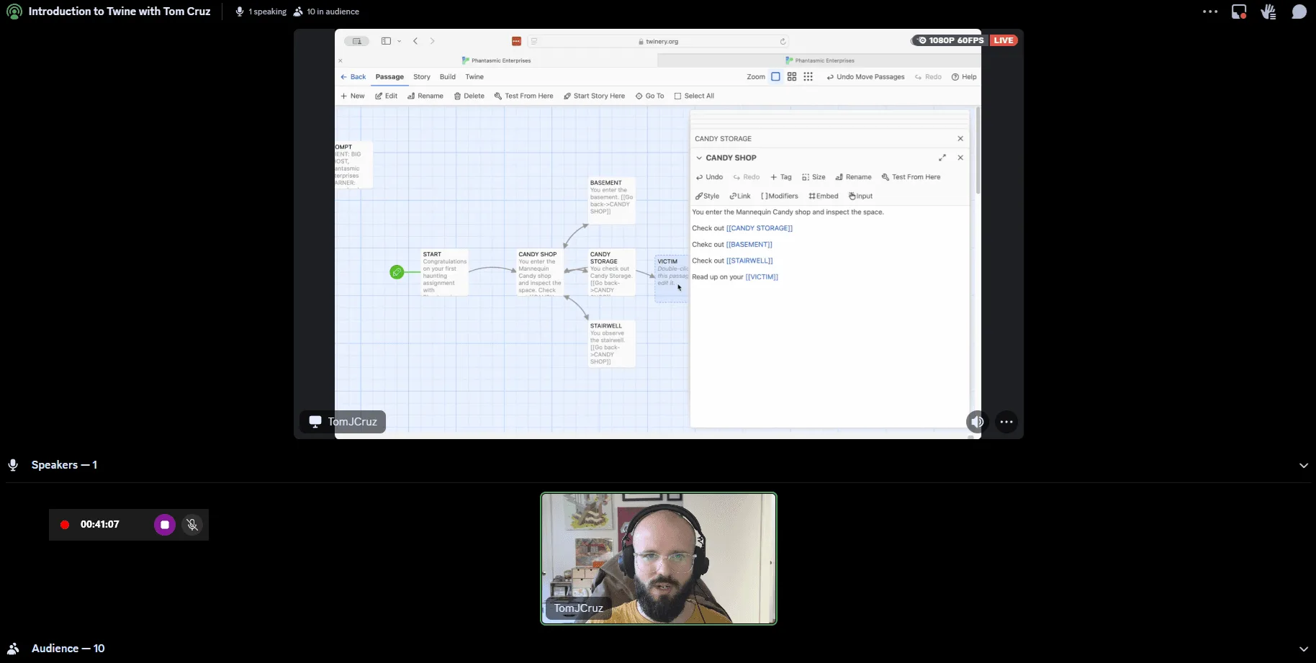Stop the recording with purple stop button

[165, 525]
